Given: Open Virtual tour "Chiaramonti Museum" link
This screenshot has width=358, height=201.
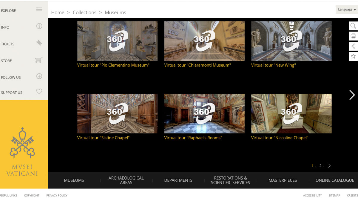Looking at the screenshot, I should pos(197,65).
